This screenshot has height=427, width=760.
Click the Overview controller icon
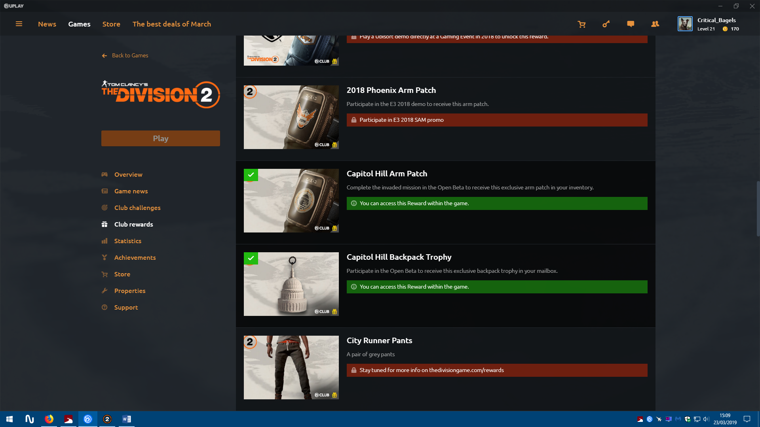104,174
